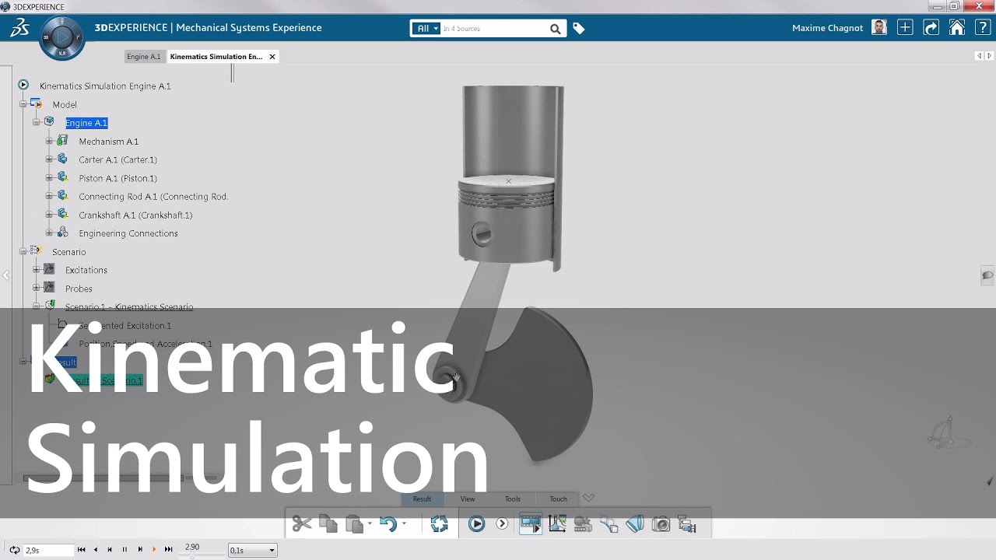This screenshot has width=996, height=560.
Task: Switch to the View tab
Action: pos(468,499)
